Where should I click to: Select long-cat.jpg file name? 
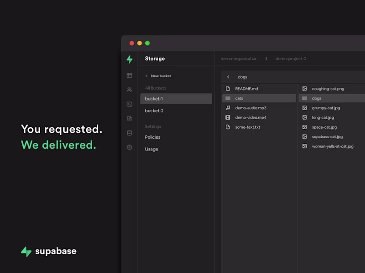click(323, 117)
